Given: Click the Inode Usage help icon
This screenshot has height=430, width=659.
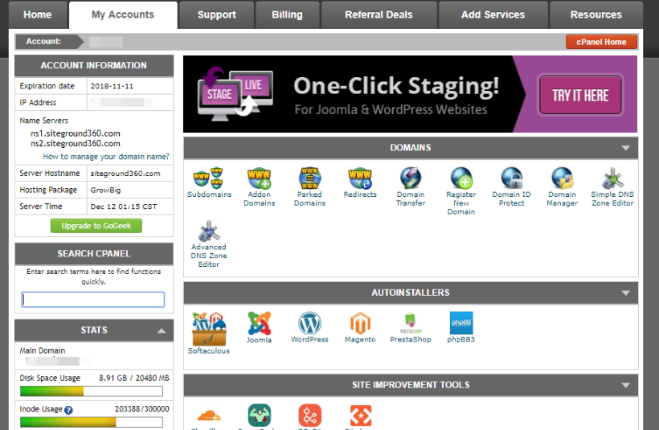Looking at the screenshot, I should coord(68,410).
